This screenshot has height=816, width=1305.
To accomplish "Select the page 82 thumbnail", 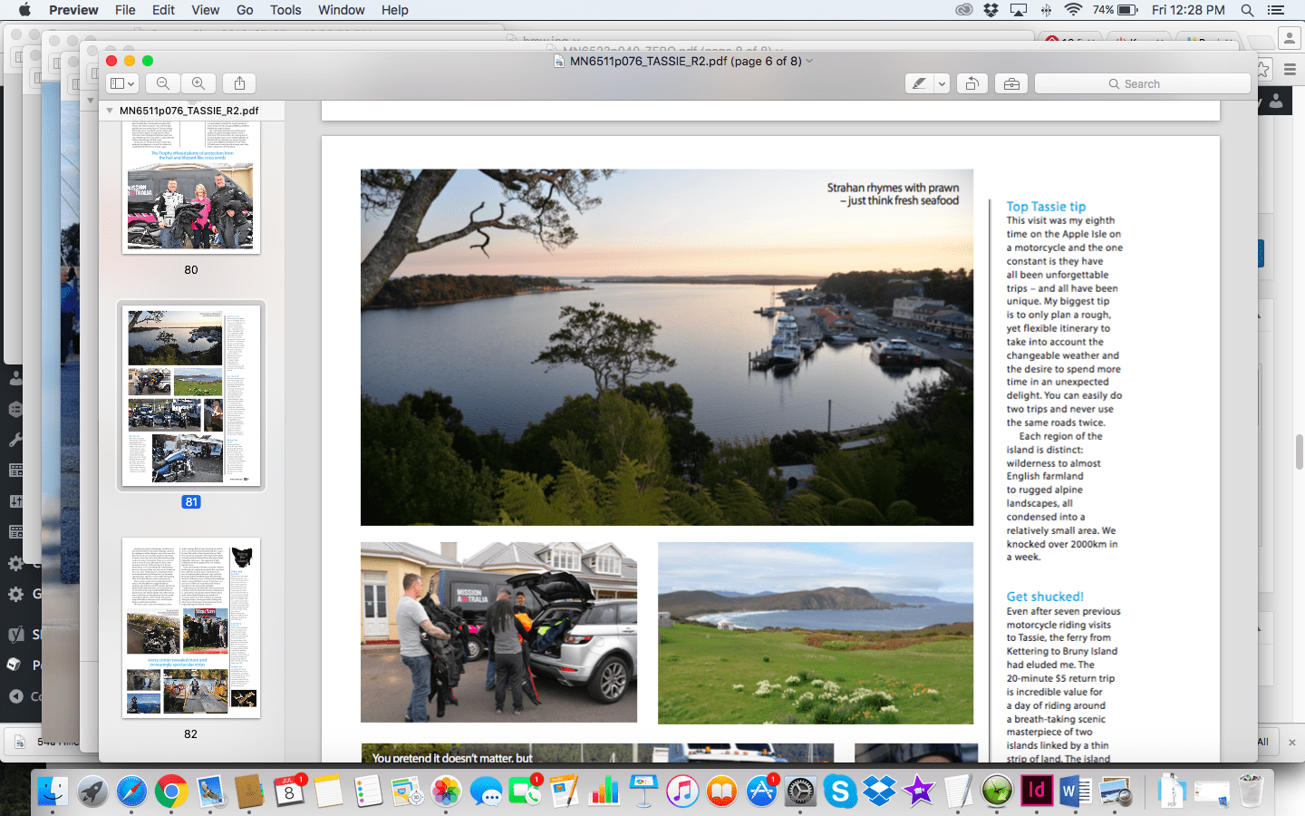I will coord(191,627).
